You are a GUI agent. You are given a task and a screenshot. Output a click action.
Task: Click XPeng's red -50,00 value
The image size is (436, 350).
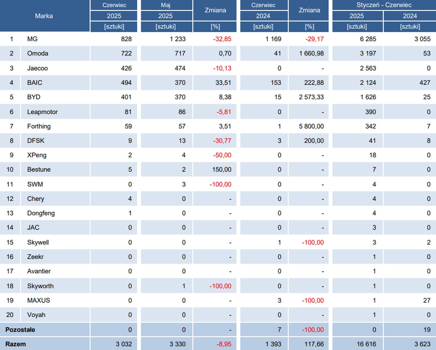[222, 155]
